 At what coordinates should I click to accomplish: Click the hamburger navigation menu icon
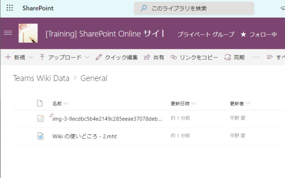point(8,33)
